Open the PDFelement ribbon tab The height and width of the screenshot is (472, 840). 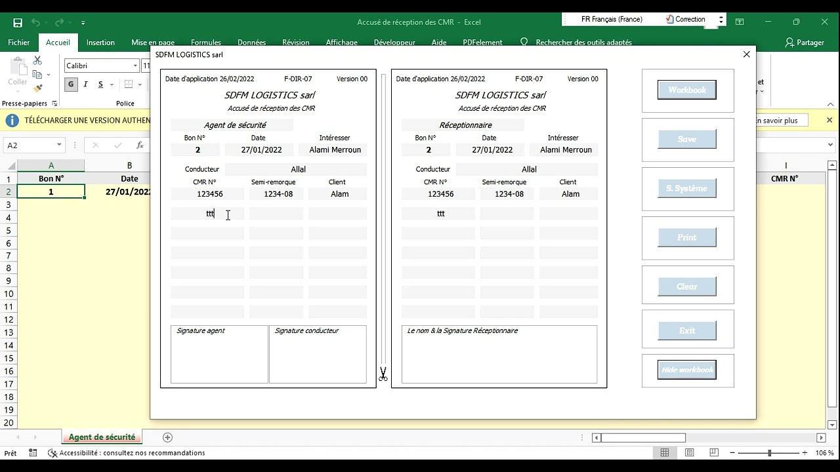(482, 43)
